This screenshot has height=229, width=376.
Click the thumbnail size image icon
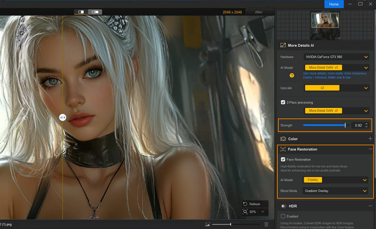[x=207, y=224]
